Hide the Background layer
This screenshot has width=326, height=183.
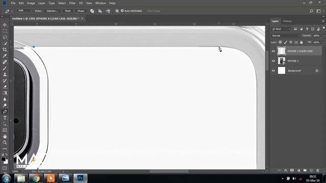click(x=274, y=71)
